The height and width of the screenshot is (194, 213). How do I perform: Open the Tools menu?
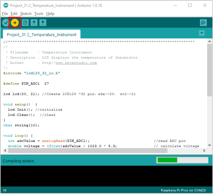[x=39, y=14]
